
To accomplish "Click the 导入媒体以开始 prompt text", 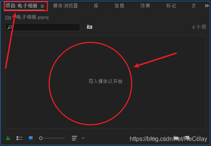I will (x=105, y=81).
